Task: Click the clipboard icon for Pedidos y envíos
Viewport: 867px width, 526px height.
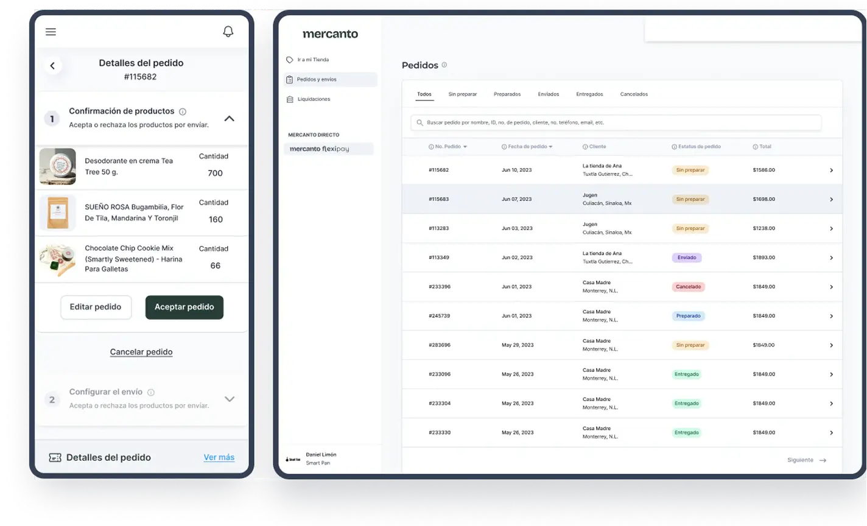Action: click(290, 80)
